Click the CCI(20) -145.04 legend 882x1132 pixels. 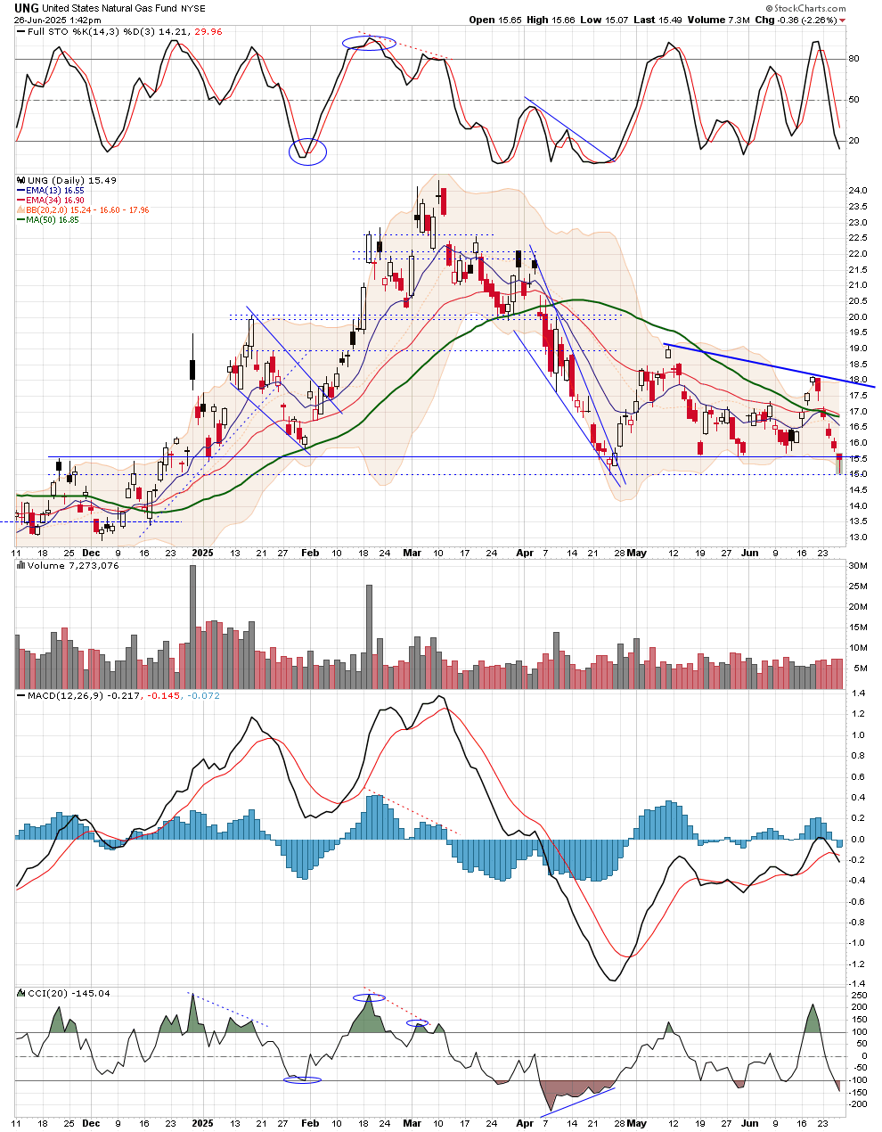(69, 993)
